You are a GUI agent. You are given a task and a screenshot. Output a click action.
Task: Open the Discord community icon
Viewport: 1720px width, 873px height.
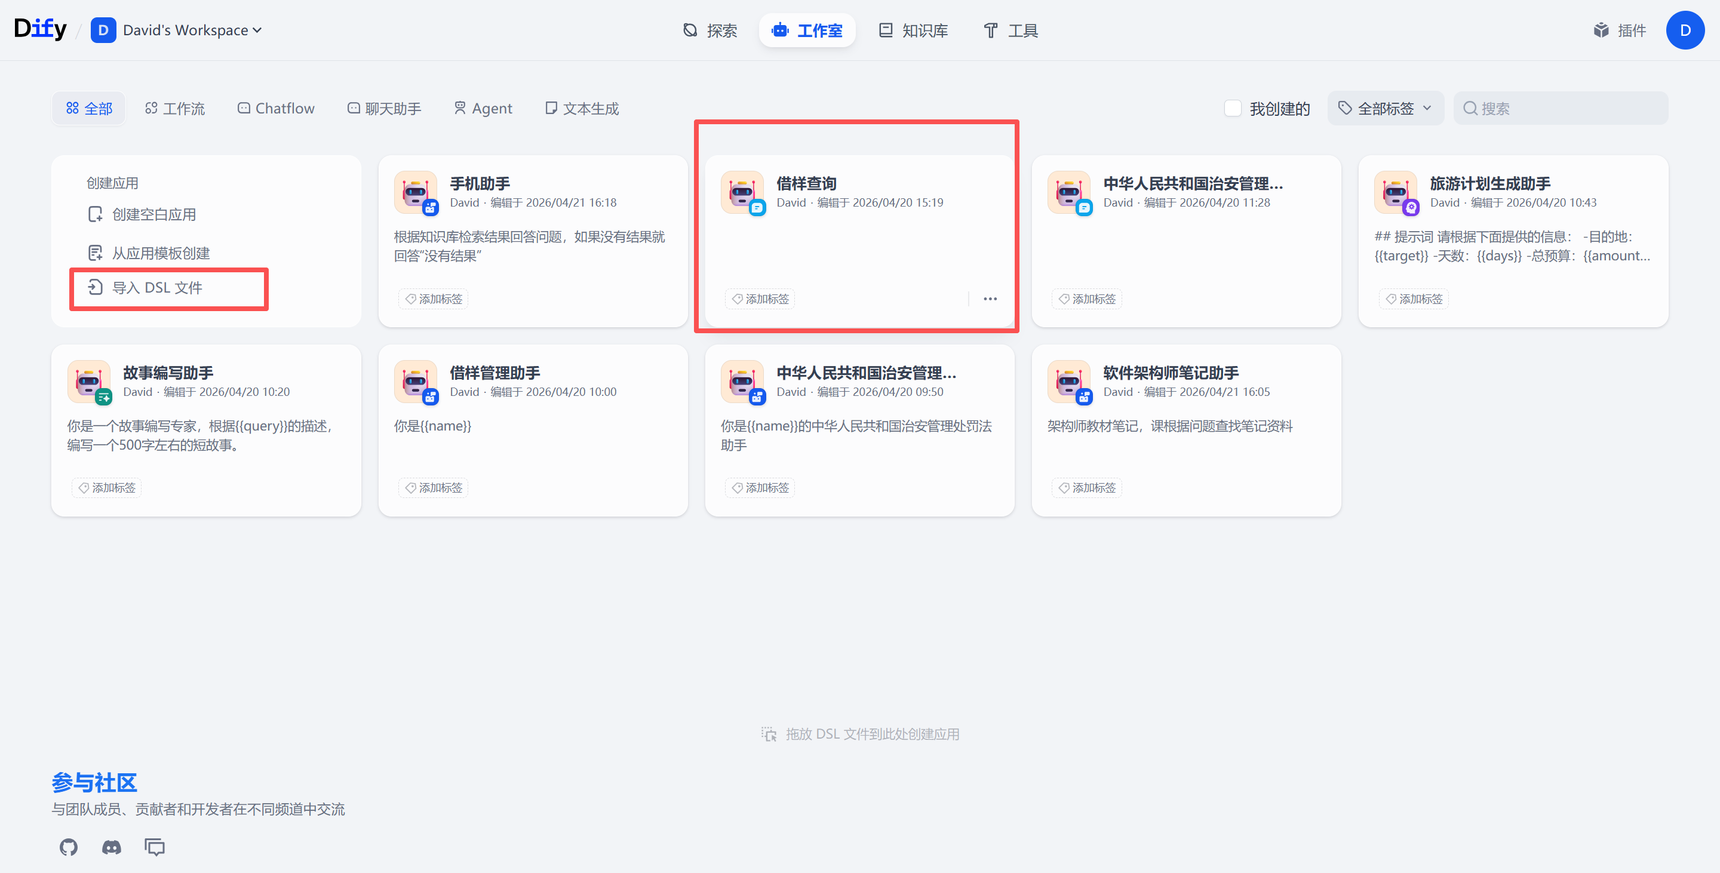pyautogui.click(x=112, y=847)
